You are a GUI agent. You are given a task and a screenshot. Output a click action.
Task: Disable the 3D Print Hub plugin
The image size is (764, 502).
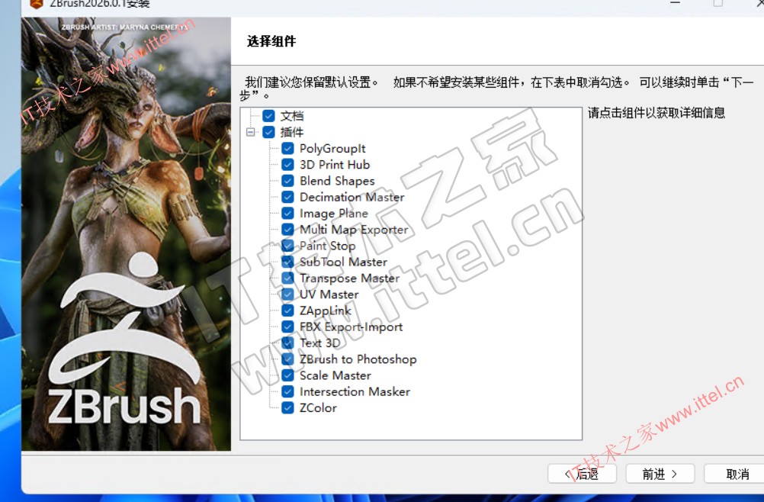[287, 165]
